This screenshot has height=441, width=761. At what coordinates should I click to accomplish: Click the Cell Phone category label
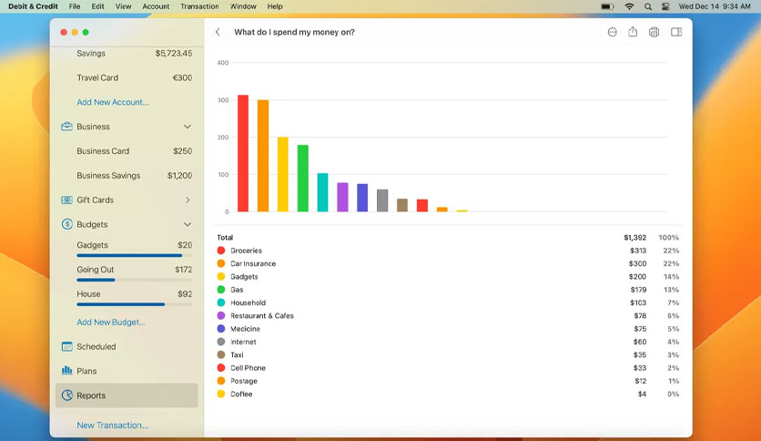click(248, 368)
